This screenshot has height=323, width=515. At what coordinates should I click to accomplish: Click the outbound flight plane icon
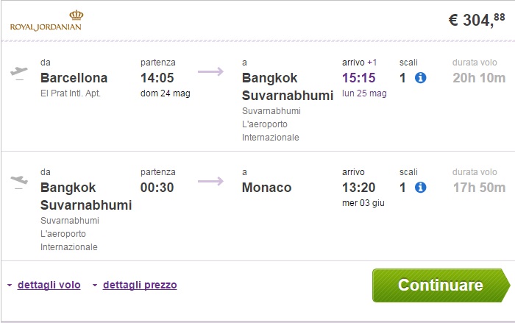coord(20,72)
